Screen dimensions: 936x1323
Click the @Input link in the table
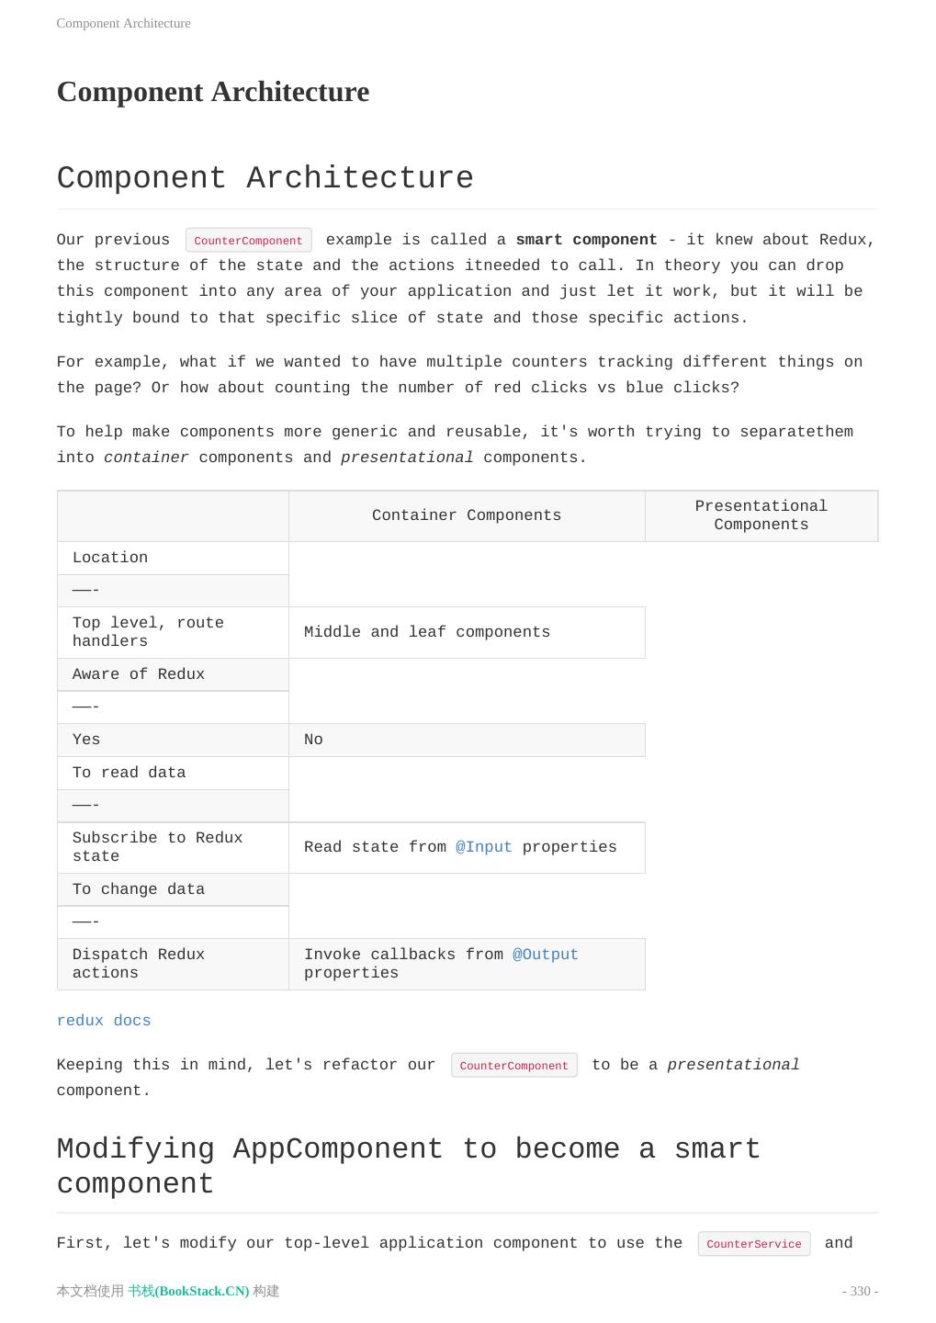pyautogui.click(x=484, y=847)
